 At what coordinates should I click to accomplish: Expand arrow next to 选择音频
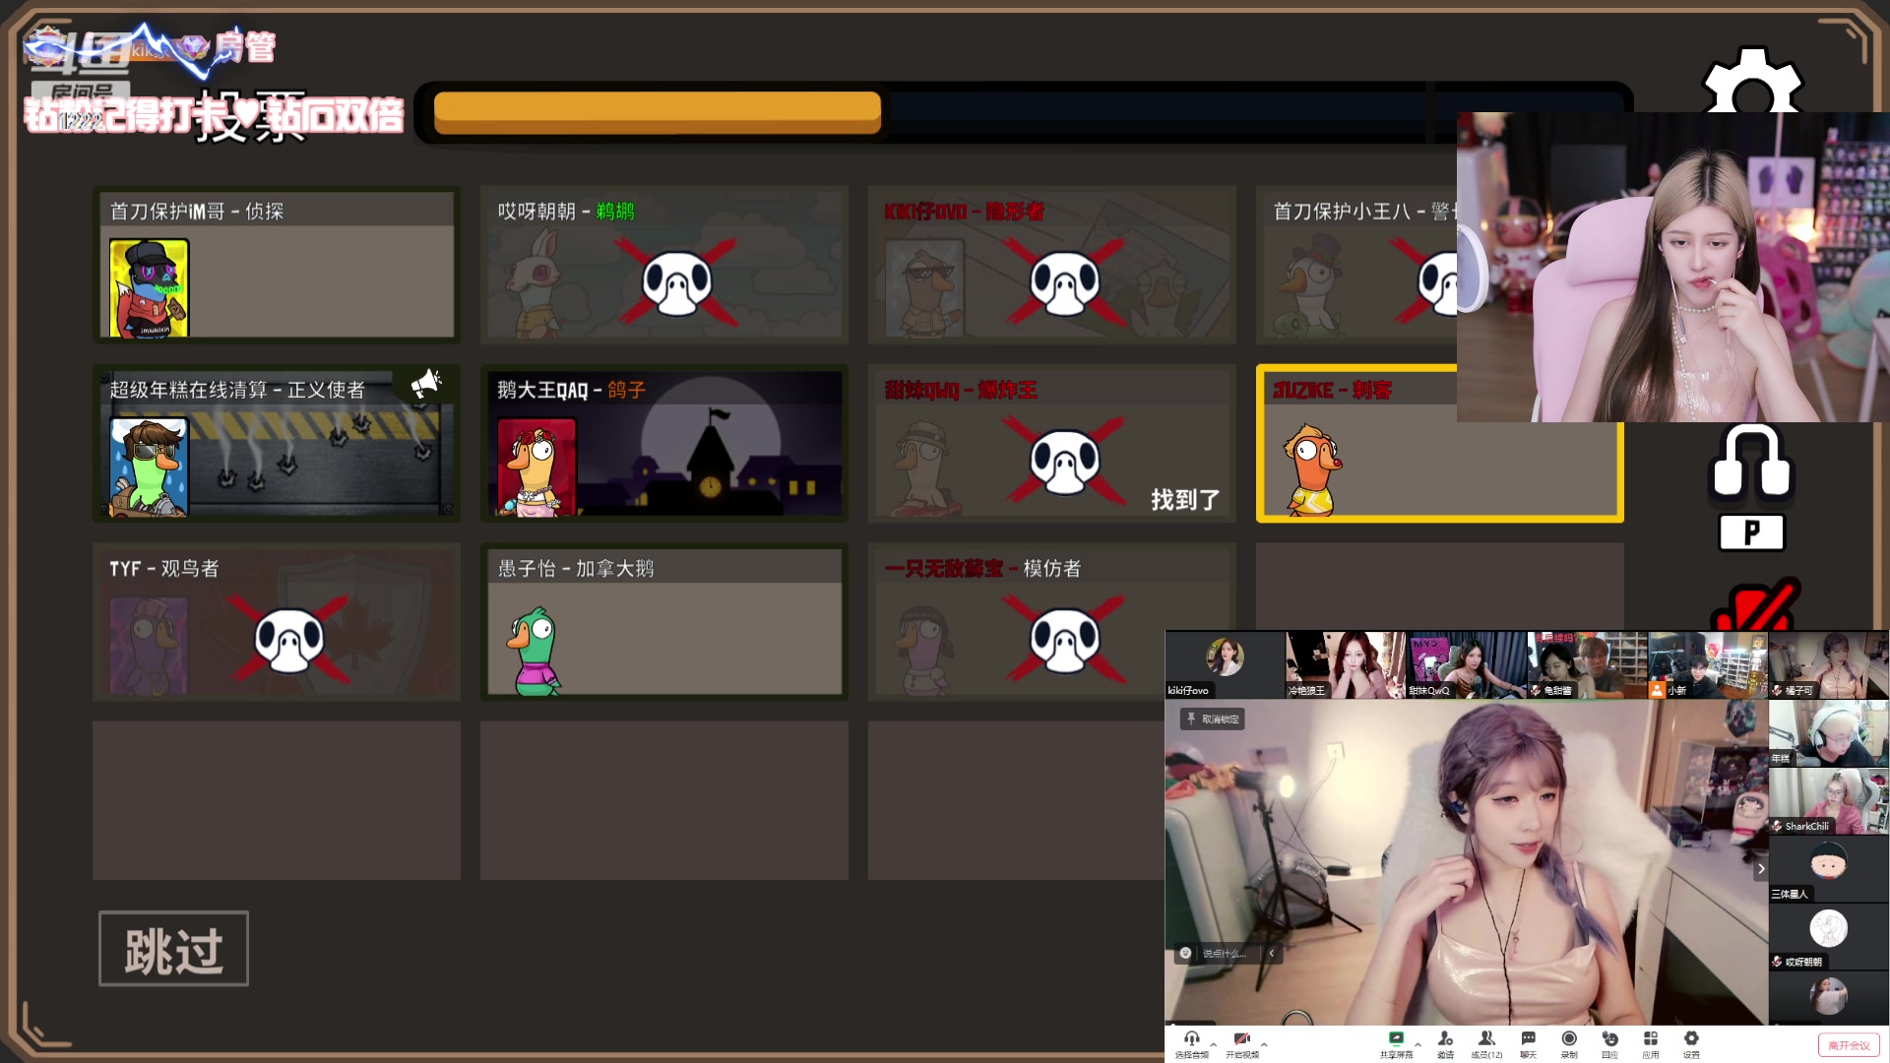(1214, 1044)
